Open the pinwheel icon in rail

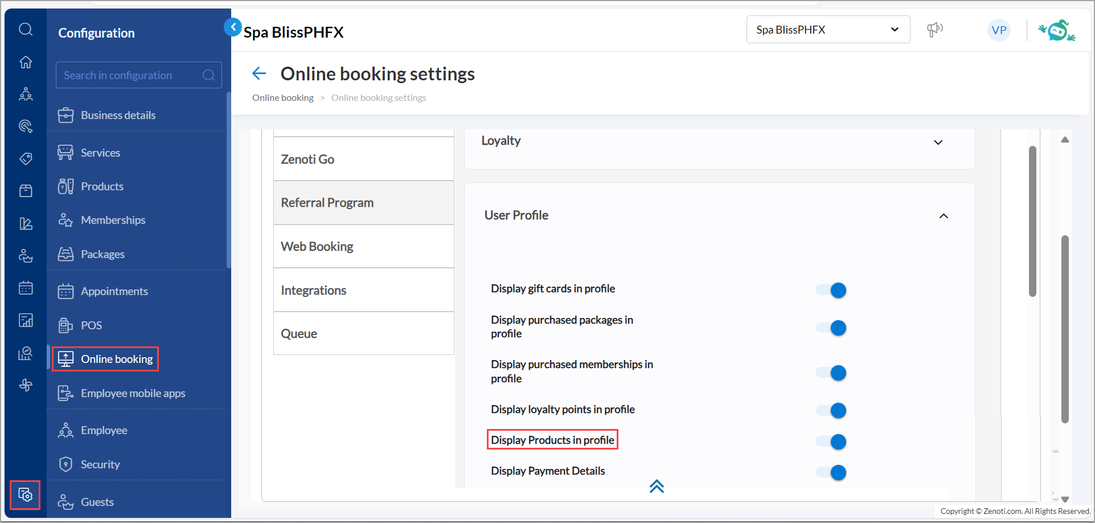[x=26, y=385]
